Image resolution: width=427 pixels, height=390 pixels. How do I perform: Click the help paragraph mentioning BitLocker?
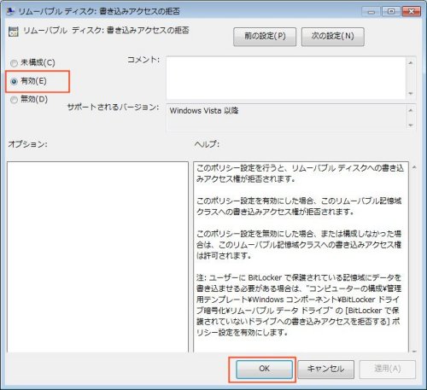coord(299,305)
